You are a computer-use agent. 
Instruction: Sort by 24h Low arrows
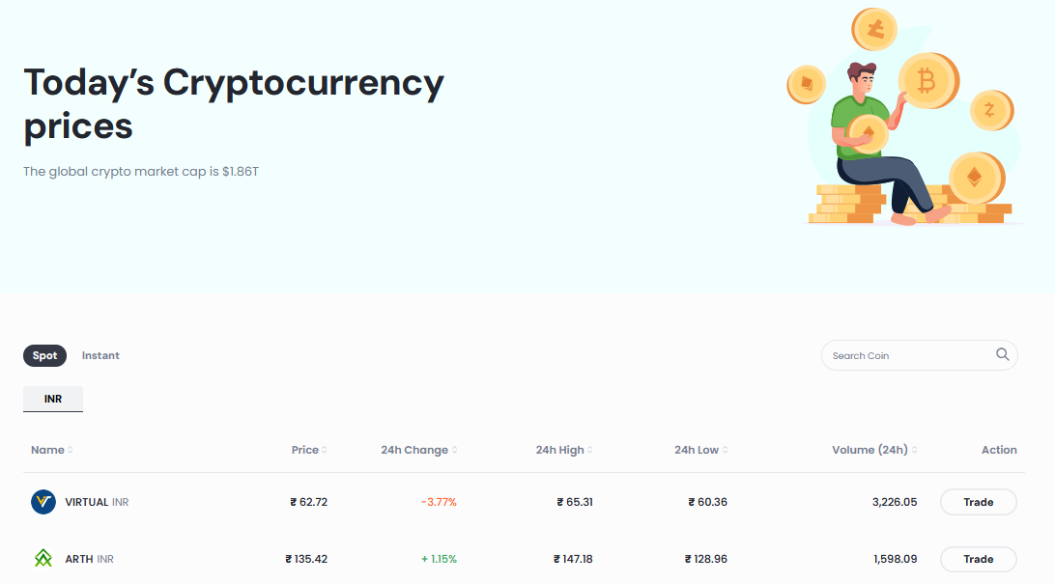pos(725,450)
